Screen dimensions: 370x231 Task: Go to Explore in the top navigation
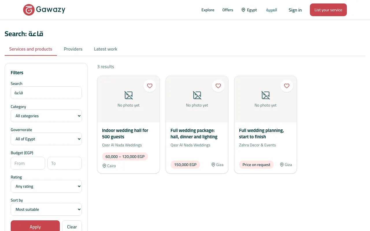208,10
